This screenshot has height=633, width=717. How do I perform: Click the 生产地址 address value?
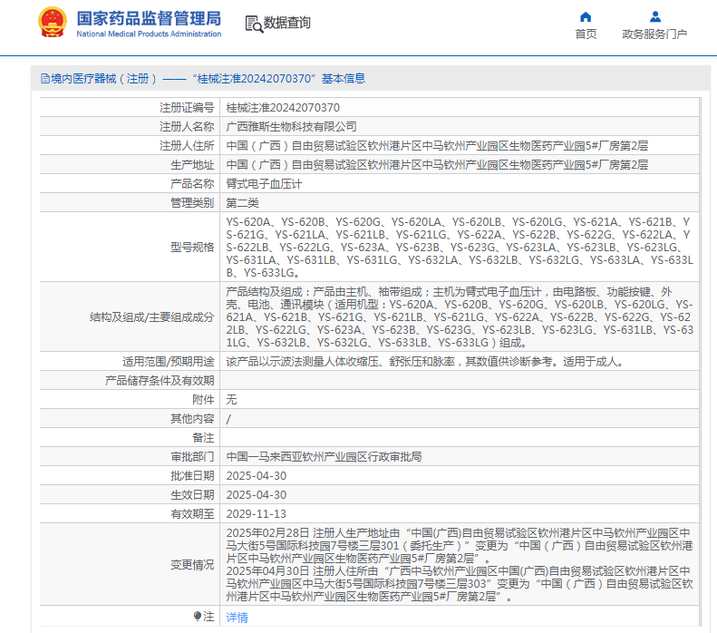point(437,165)
